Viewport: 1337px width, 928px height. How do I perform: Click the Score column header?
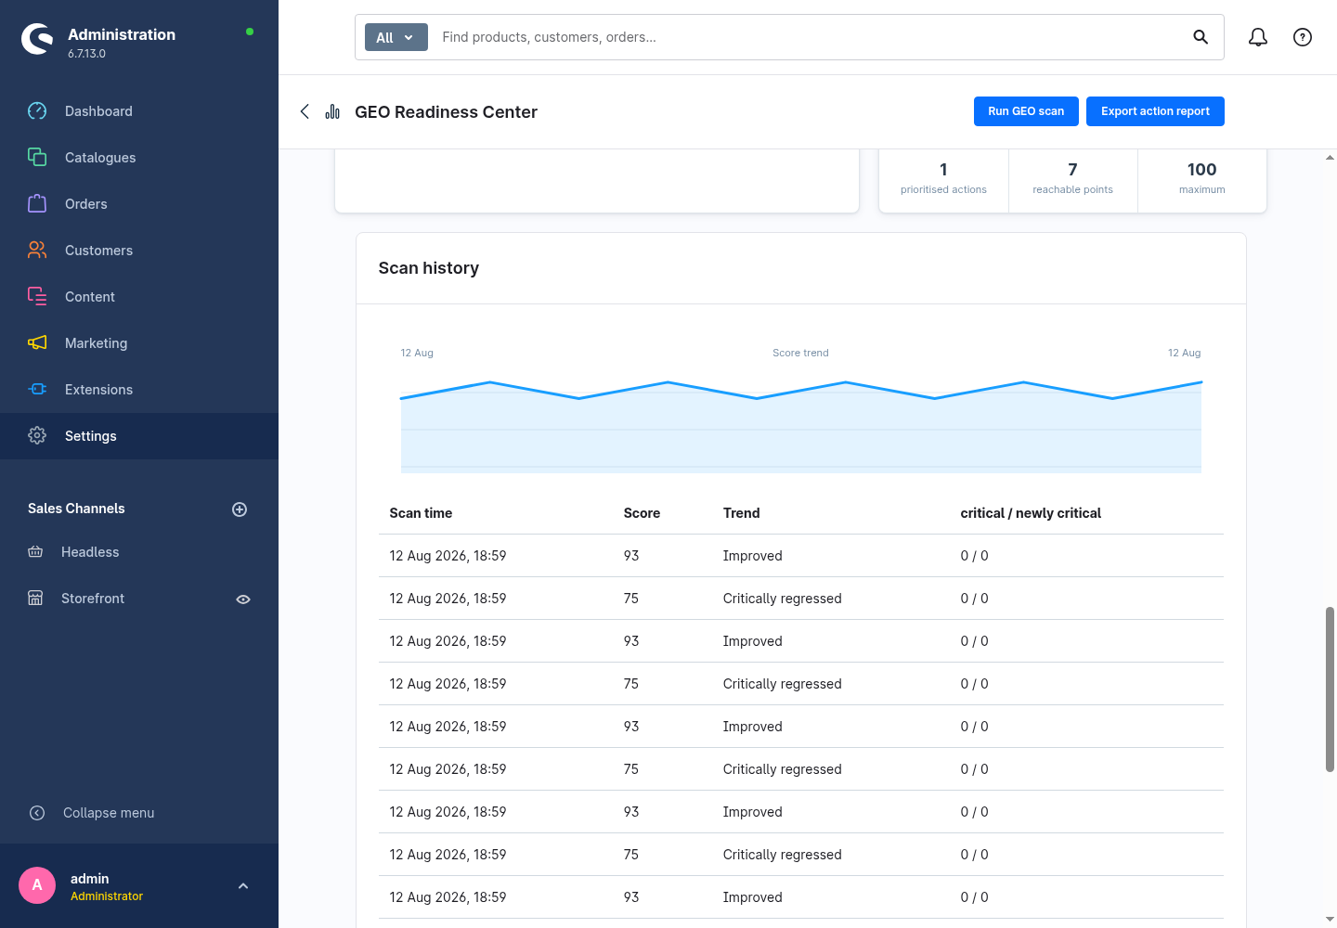point(642,513)
